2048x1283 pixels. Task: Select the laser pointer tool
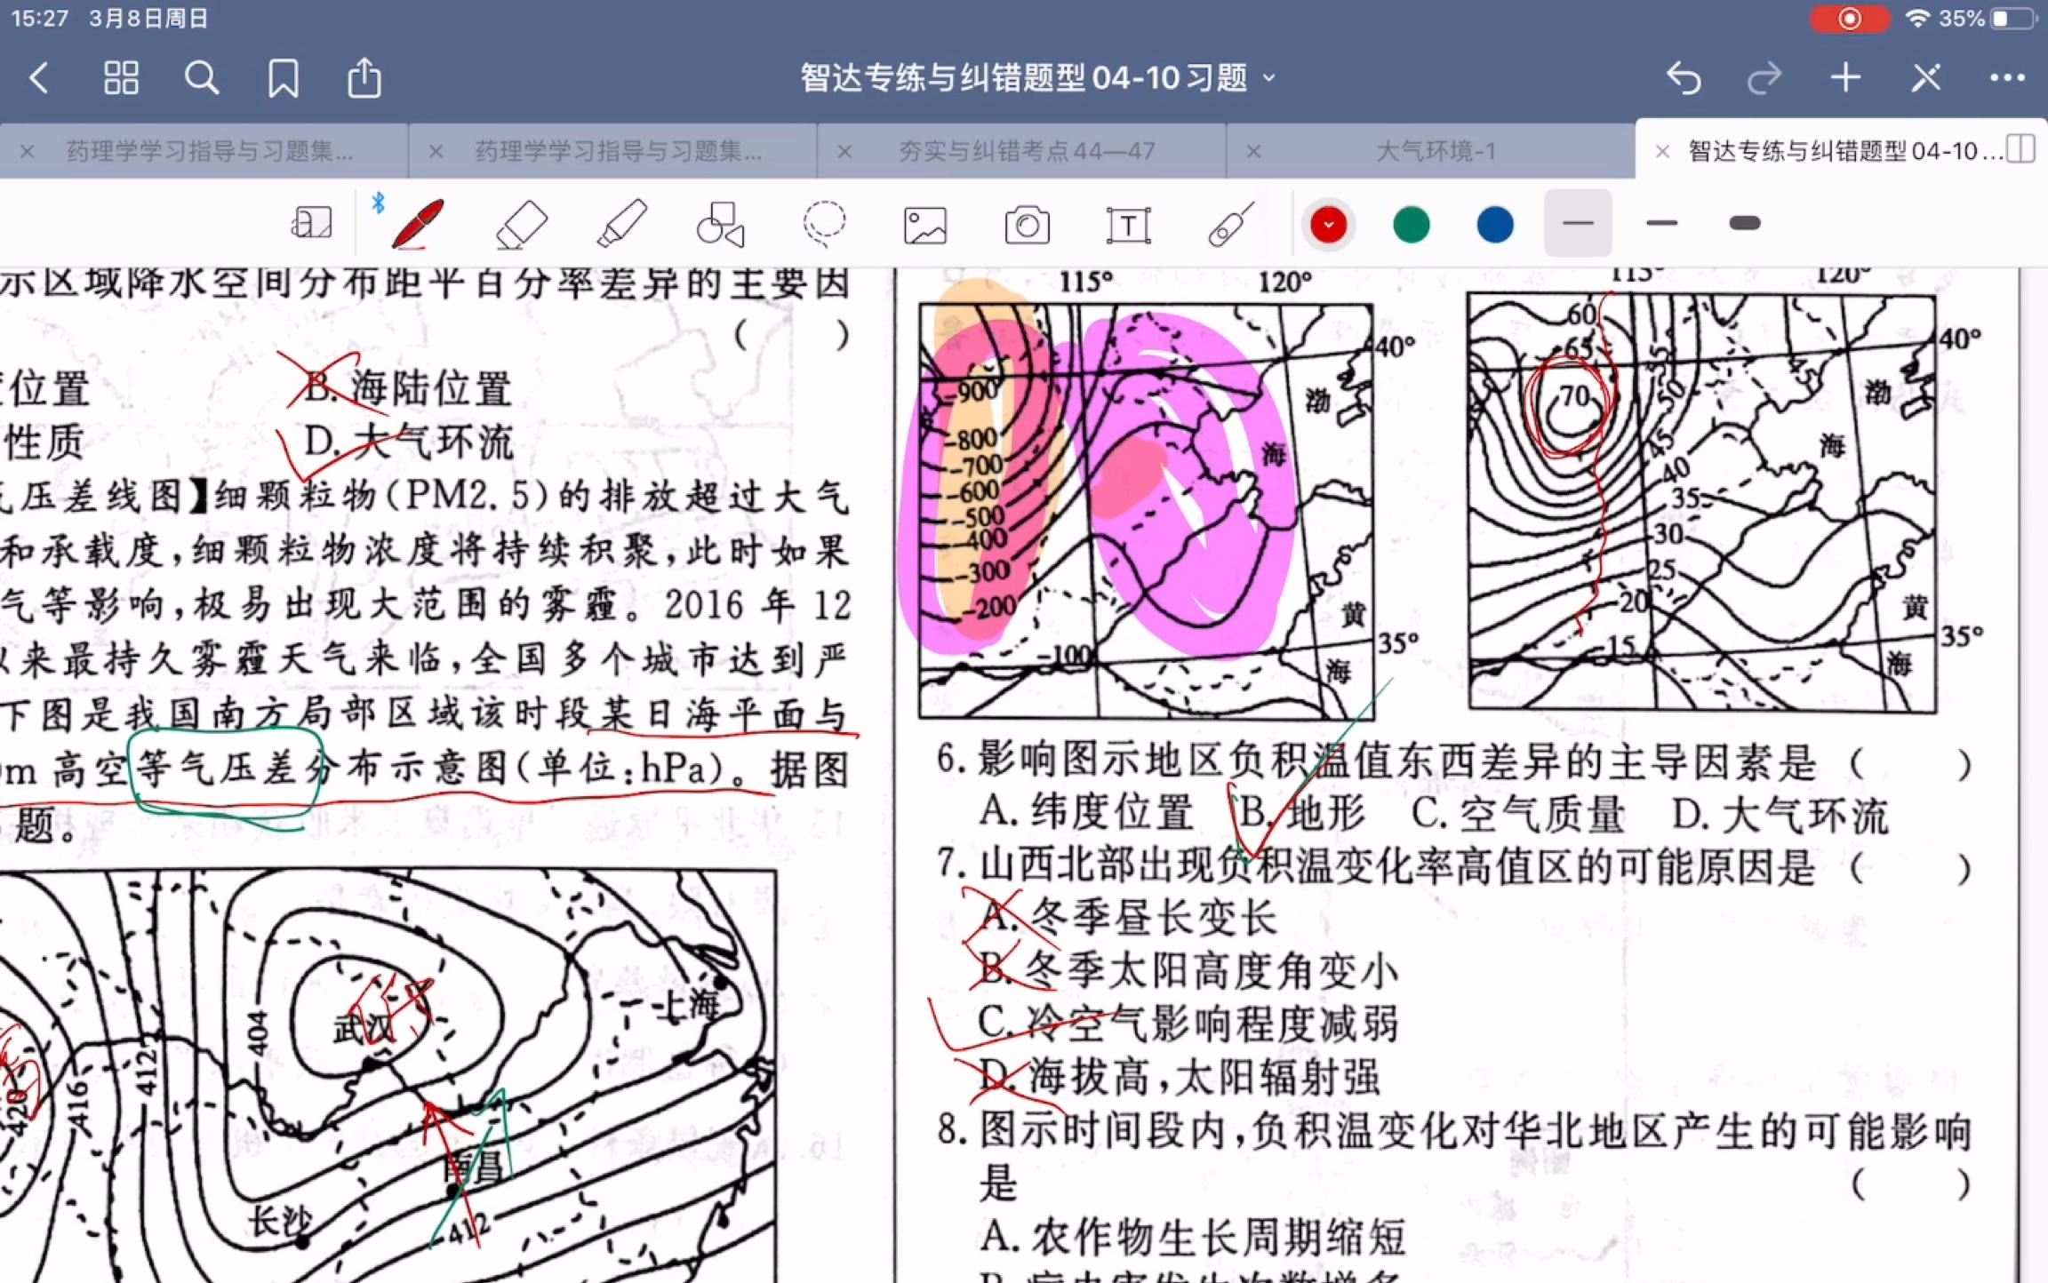tap(1231, 223)
